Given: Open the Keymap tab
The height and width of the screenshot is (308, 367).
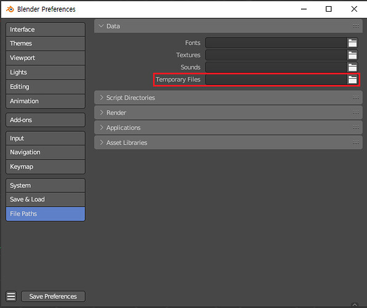Looking at the screenshot, I should click(46, 167).
